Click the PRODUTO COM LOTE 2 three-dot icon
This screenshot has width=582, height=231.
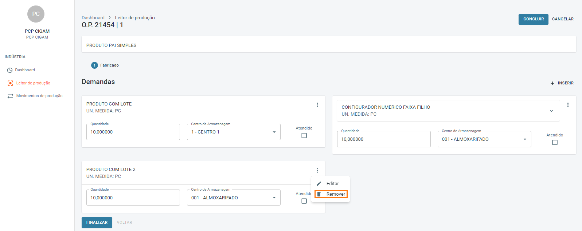317,171
